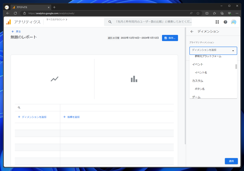Click the 適用 button
The width and height of the screenshot is (244, 171).
click(x=231, y=161)
